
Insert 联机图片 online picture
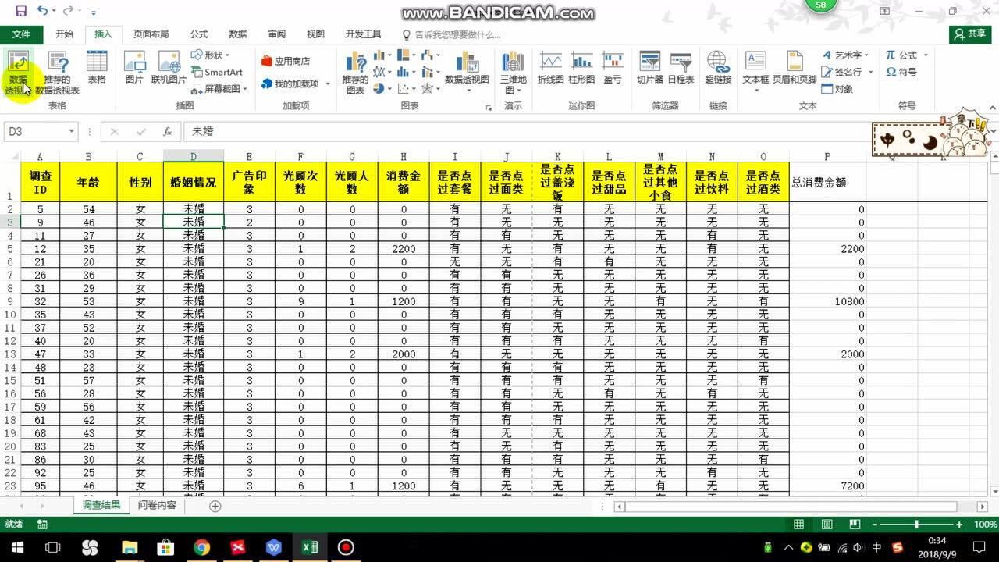(169, 68)
